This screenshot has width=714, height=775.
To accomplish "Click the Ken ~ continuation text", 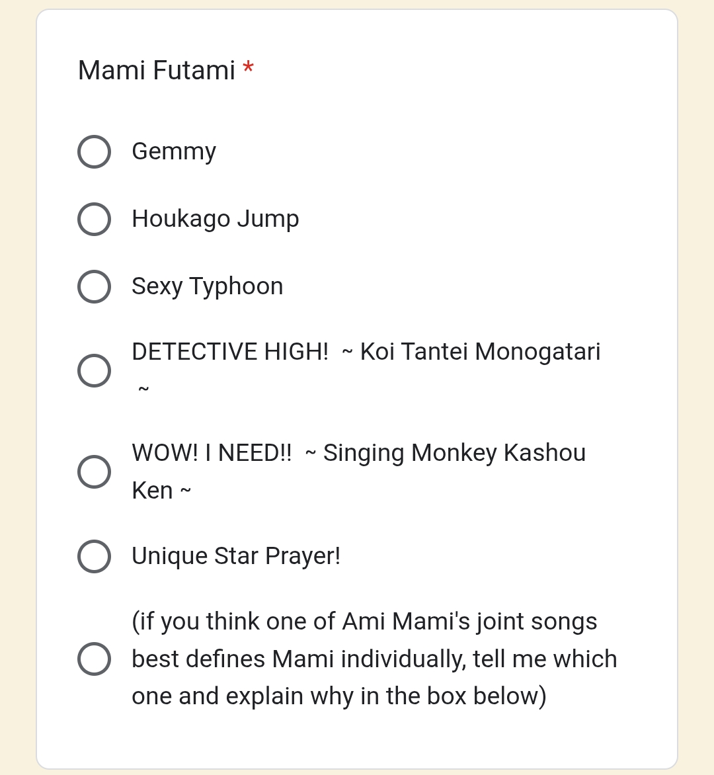I will tap(161, 491).
